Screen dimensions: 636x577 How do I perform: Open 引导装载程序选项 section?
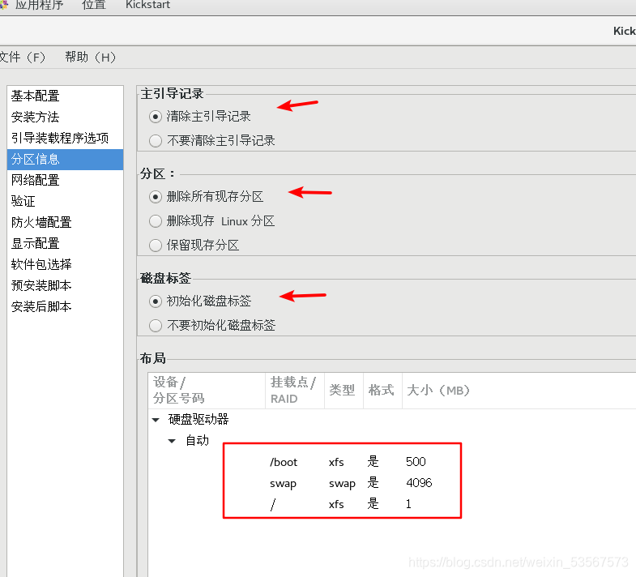click(66, 139)
